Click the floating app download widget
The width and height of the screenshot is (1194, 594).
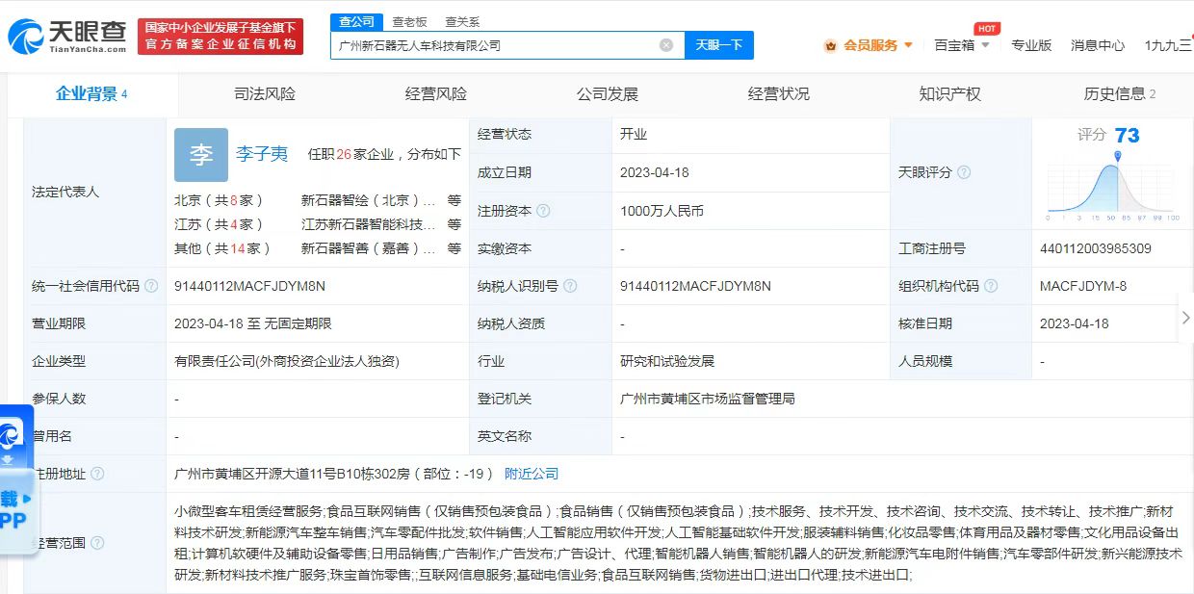(16, 481)
